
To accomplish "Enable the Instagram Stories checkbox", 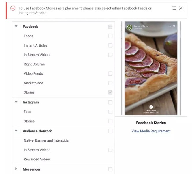I will pos(110,121).
